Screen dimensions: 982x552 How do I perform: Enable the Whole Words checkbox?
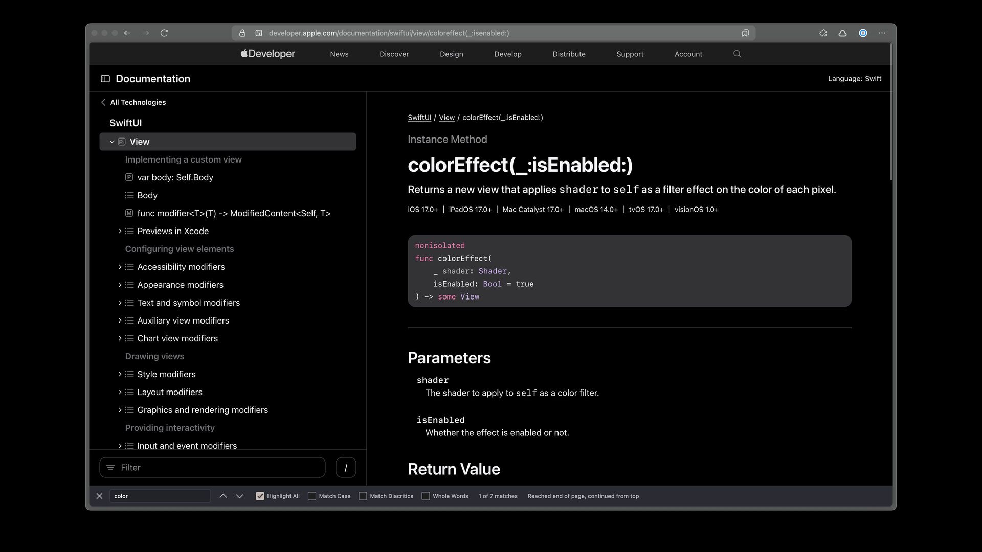(x=426, y=496)
